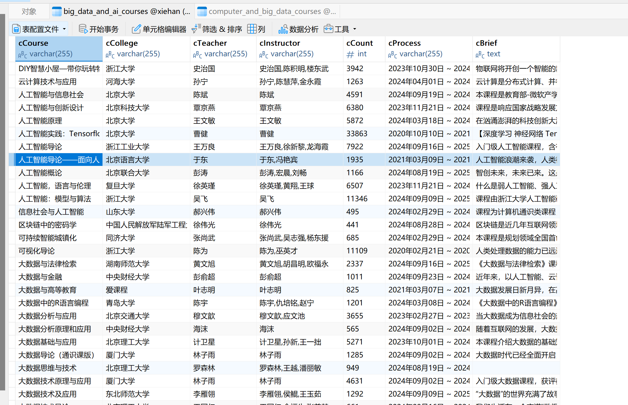This screenshot has width=628, height=405.
Task: Select instructor cell 穆文歆,应文池
Action: [300, 316]
